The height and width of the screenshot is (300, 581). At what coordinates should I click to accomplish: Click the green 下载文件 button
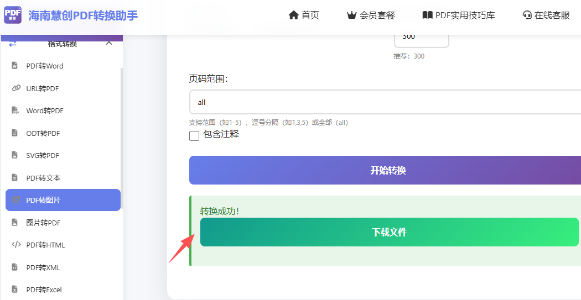[390, 232]
